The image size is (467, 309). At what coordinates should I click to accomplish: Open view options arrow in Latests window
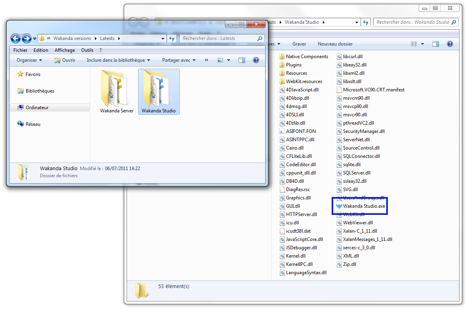click(x=228, y=60)
